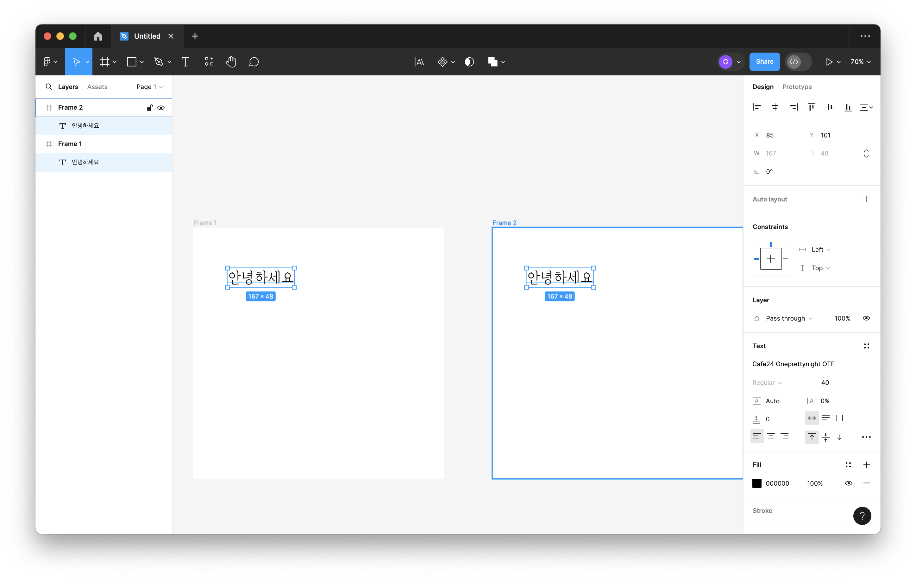Switch to the Prototype tab
916x581 pixels.
coord(797,87)
